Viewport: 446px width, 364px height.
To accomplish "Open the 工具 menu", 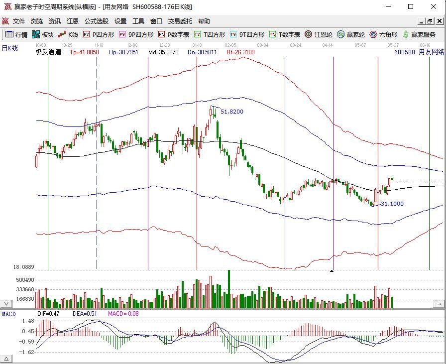I will pos(138,21).
